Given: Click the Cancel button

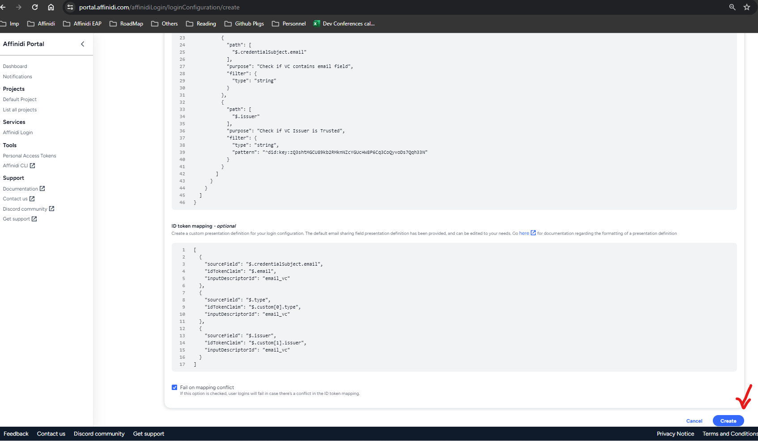Looking at the screenshot, I should tap(694, 421).
